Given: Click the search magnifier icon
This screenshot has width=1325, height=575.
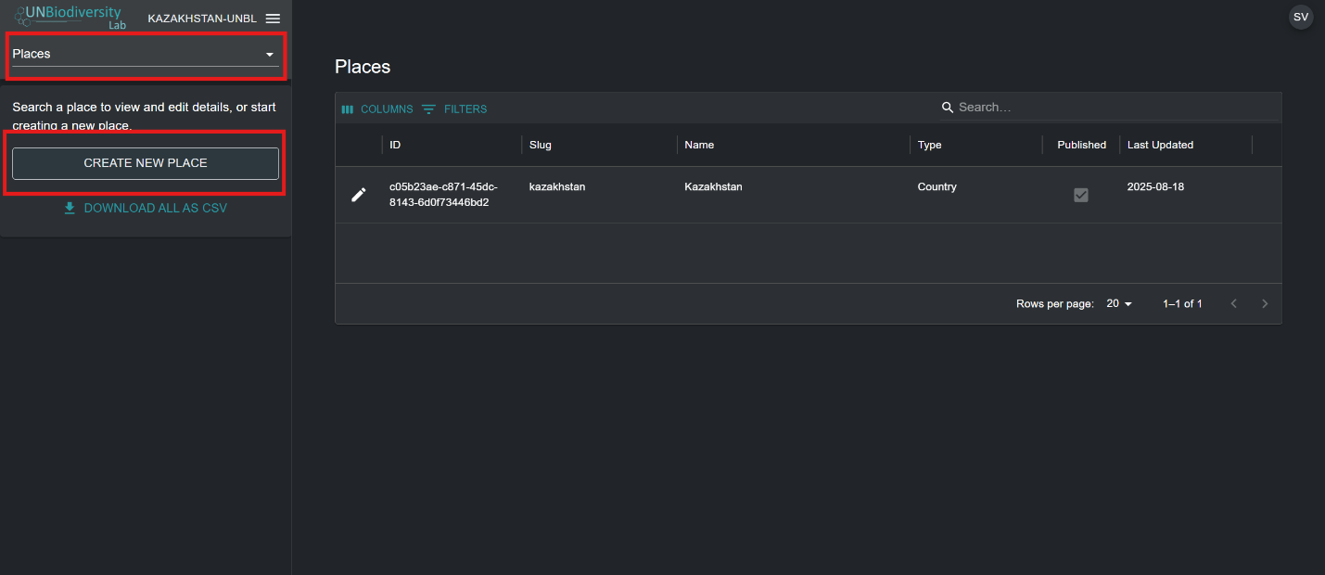Looking at the screenshot, I should pos(948,108).
